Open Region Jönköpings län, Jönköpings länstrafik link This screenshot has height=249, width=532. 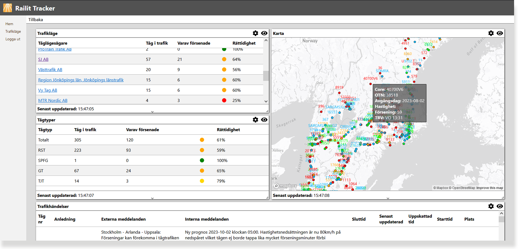click(81, 80)
